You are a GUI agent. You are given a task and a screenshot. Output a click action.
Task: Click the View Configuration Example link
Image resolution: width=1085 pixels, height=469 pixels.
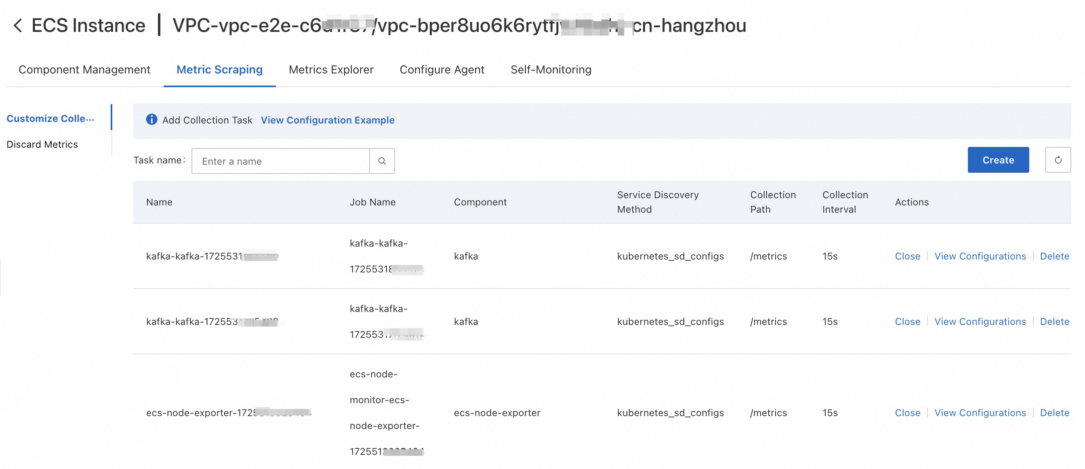coord(327,120)
